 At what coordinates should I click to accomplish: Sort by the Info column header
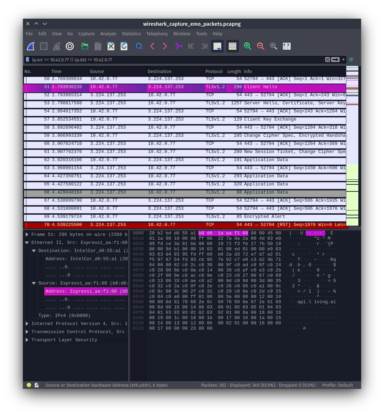pos(295,71)
